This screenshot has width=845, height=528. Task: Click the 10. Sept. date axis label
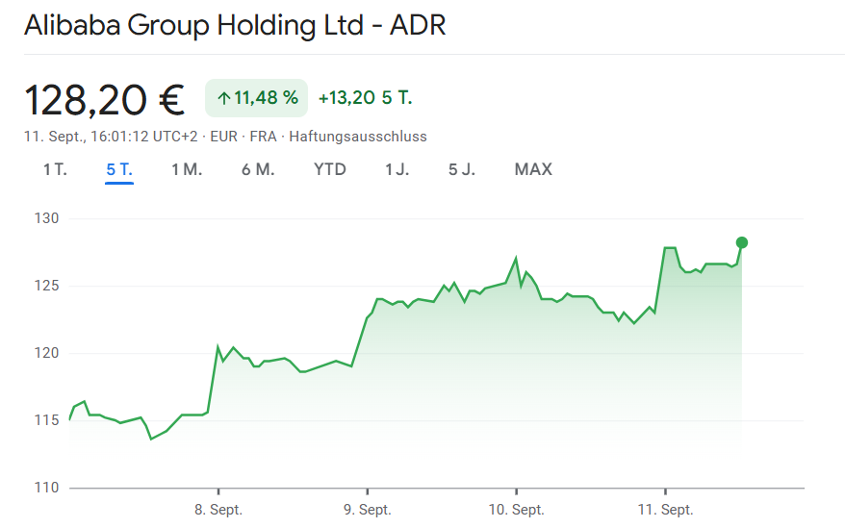[x=517, y=510]
